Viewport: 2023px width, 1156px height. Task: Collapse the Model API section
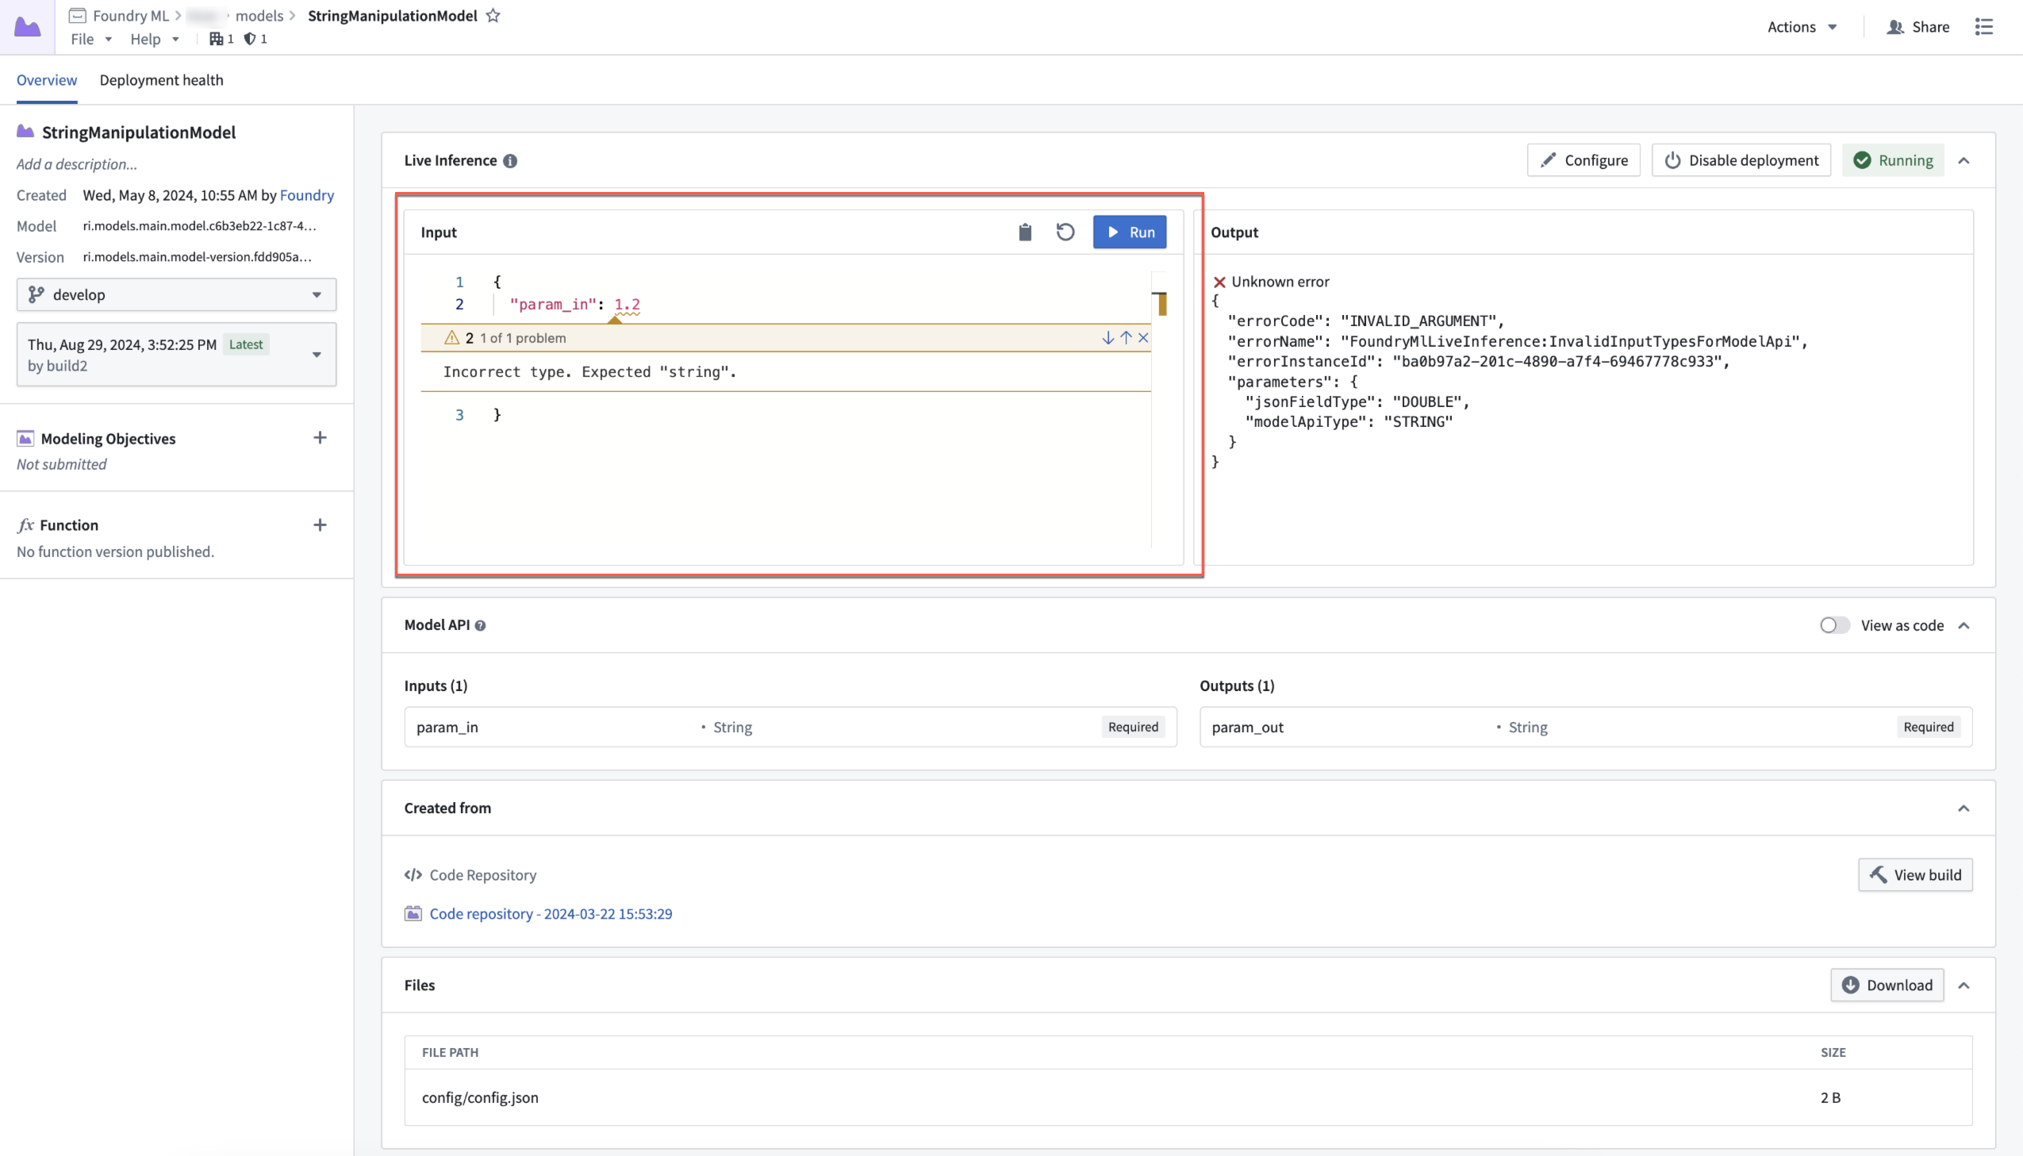point(1963,626)
